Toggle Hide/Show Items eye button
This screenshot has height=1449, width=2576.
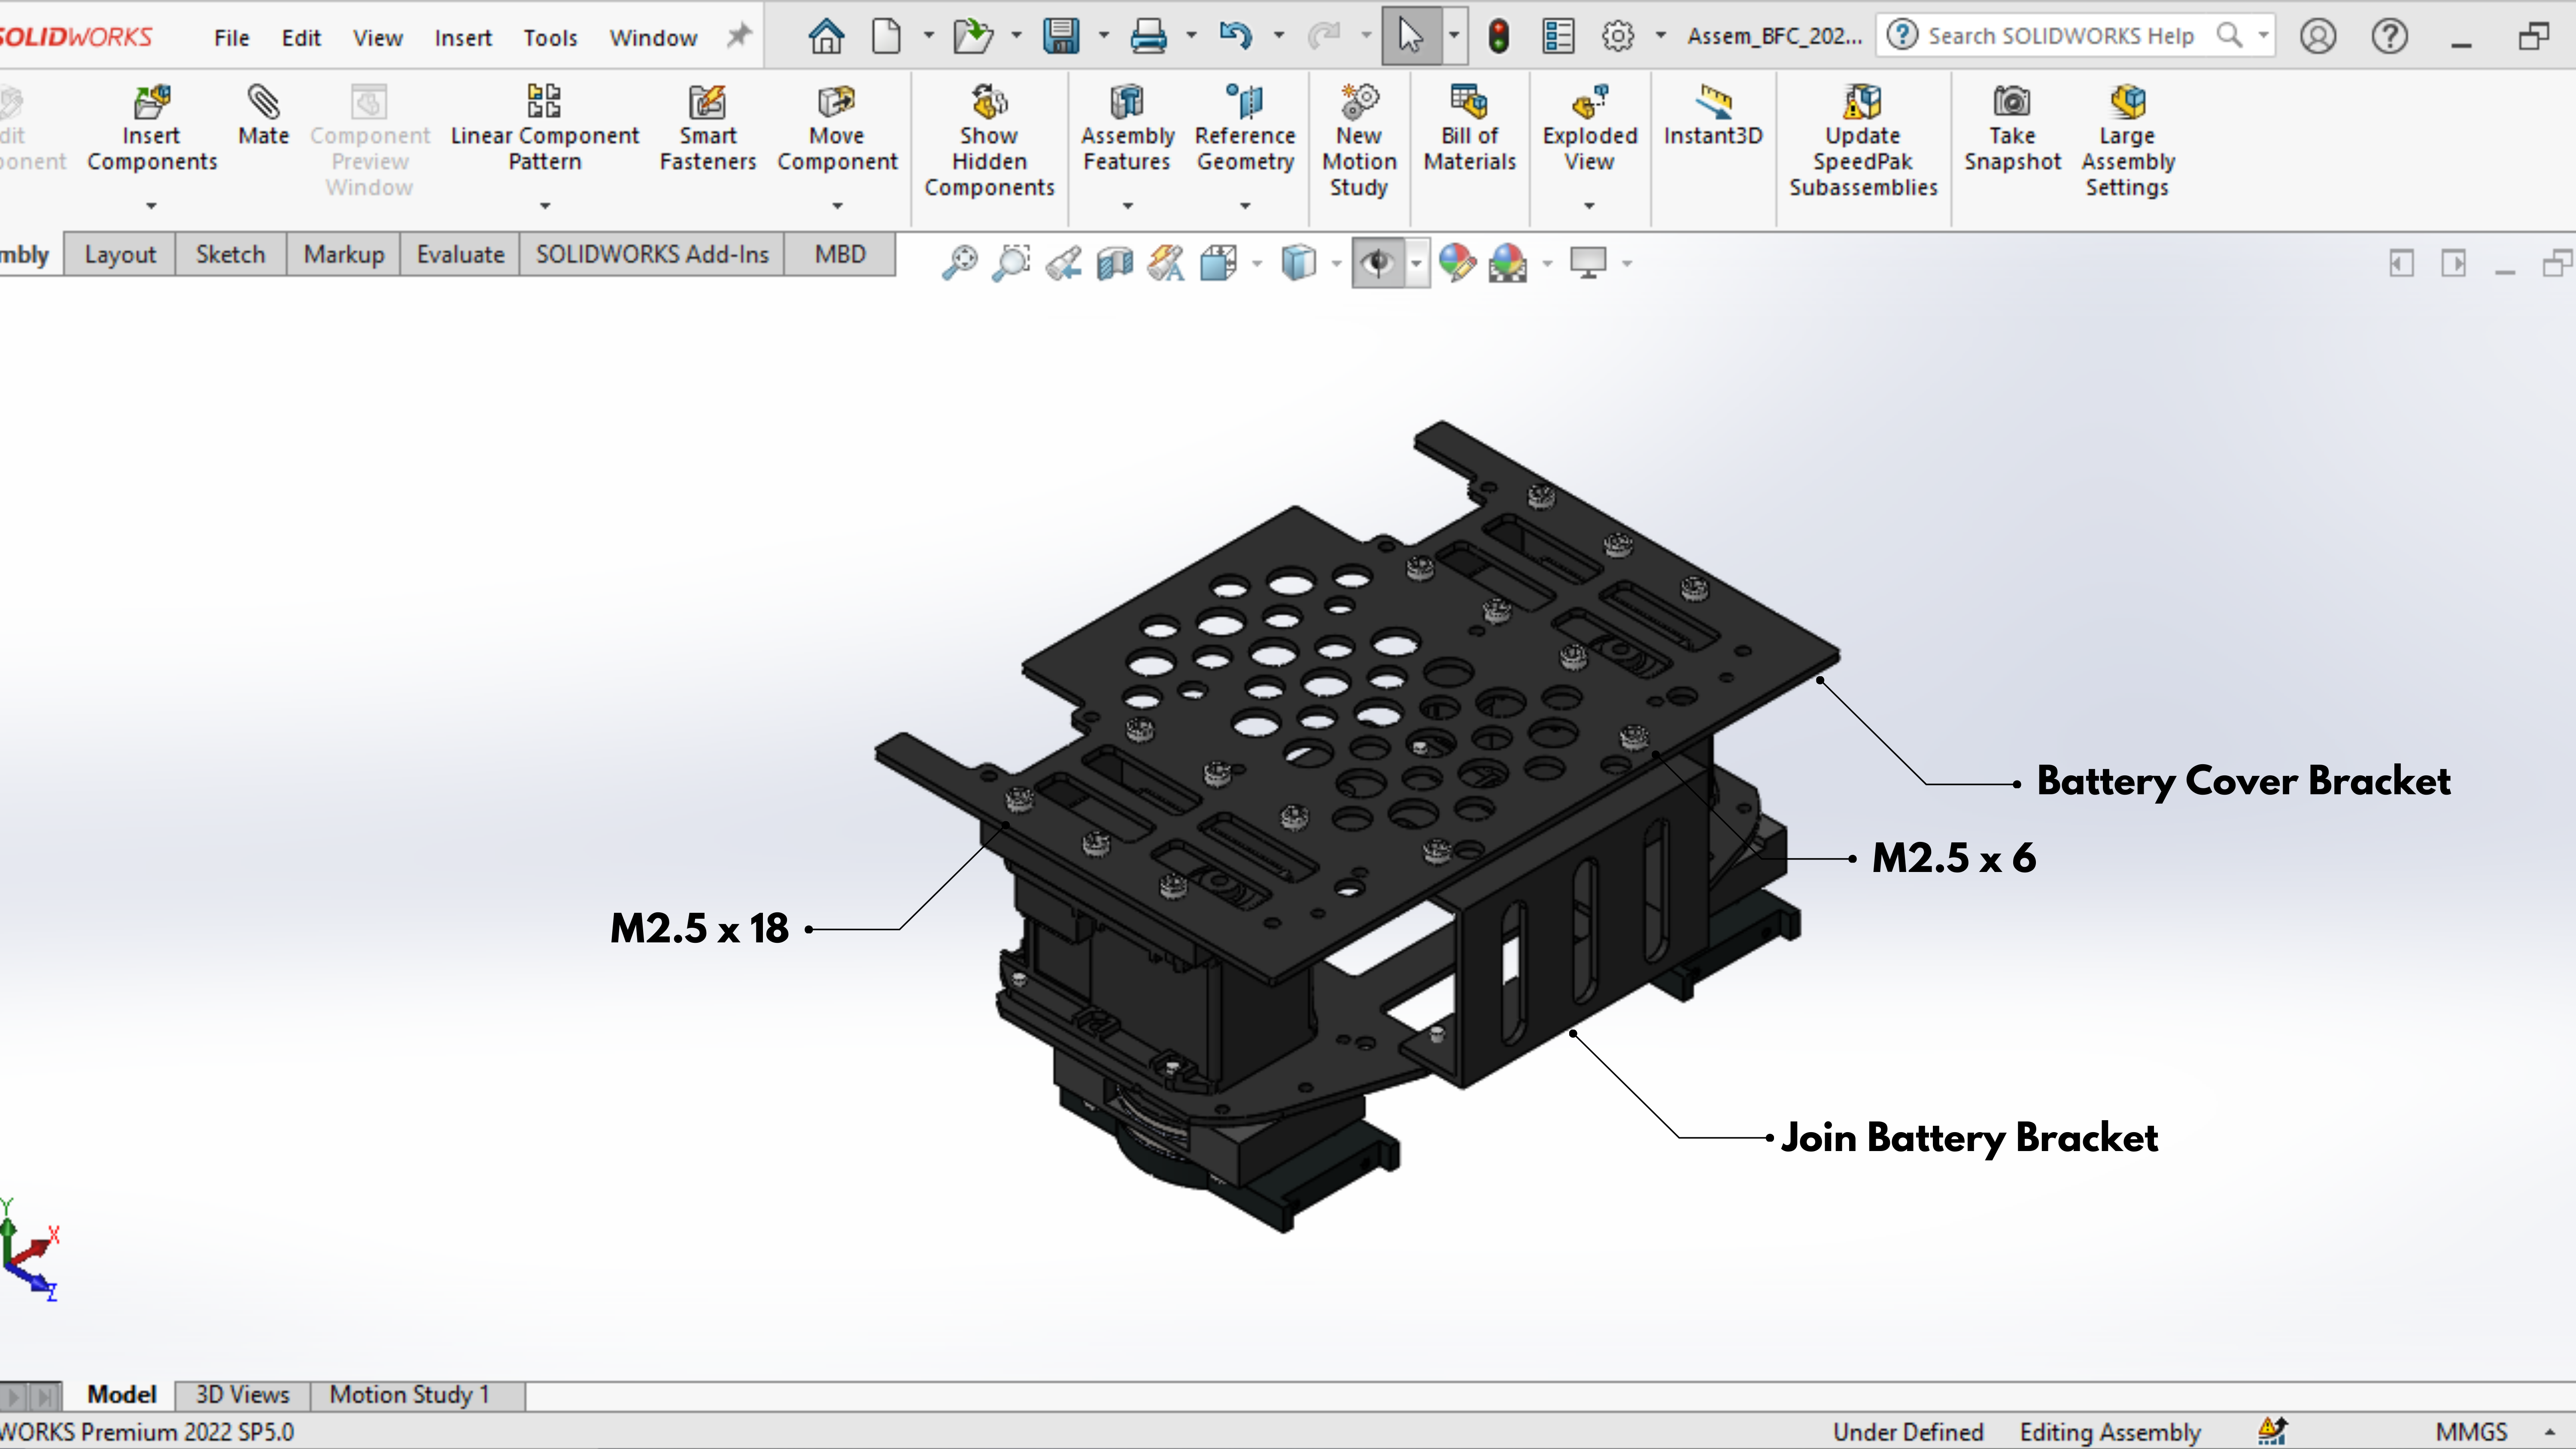click(x=1378, y=263)
